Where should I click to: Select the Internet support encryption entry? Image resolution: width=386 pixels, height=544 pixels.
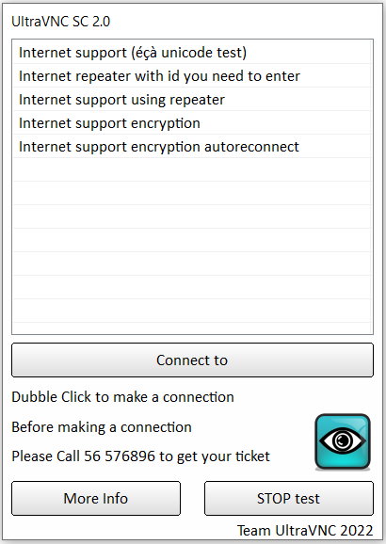point(192,123)
